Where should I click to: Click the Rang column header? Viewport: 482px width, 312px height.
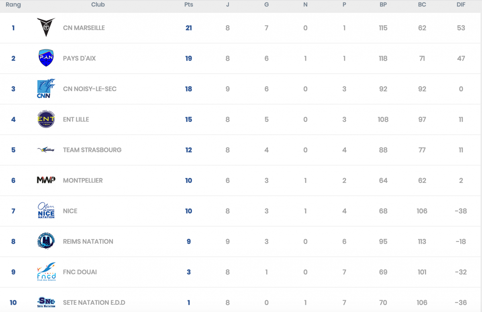[13, 5]
